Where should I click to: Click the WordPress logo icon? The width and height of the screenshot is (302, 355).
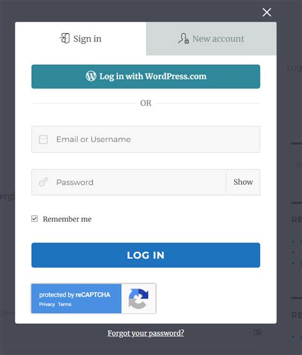coord(91,76)
